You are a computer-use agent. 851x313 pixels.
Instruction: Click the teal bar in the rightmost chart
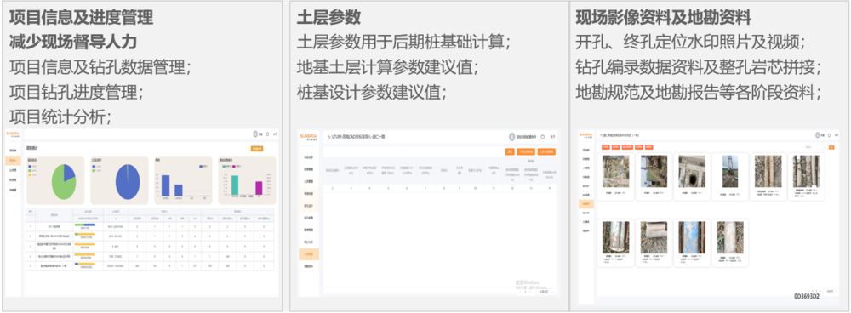tap(235, 185)
